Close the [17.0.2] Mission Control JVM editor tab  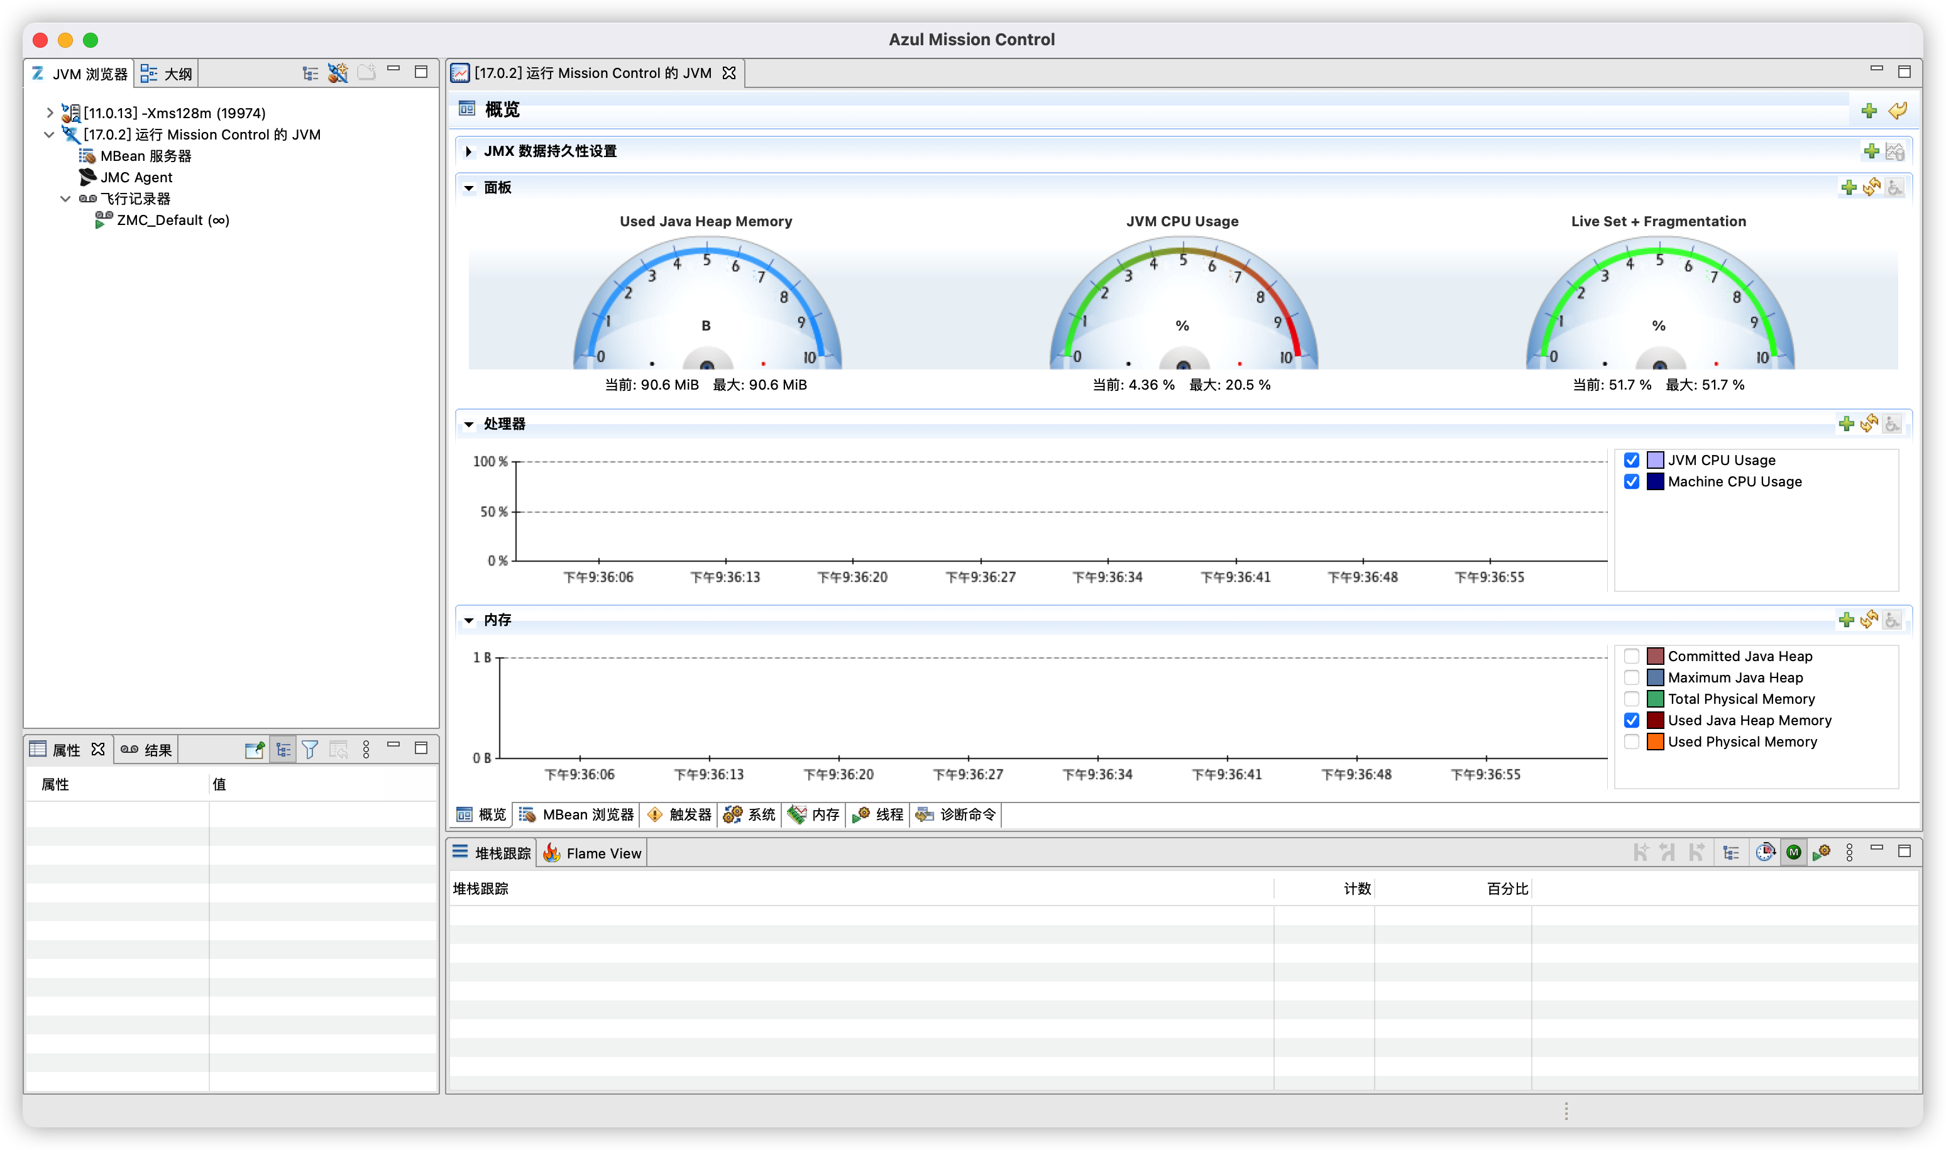click(x=729, y=73)
